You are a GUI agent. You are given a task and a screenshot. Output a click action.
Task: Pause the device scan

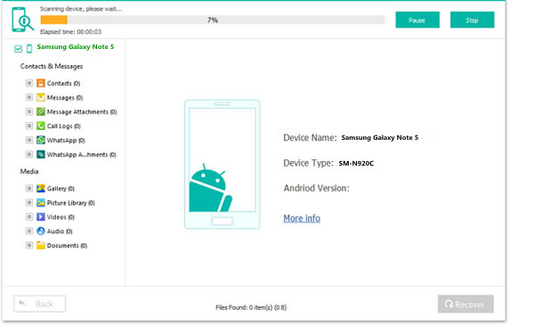coord(417,20)
